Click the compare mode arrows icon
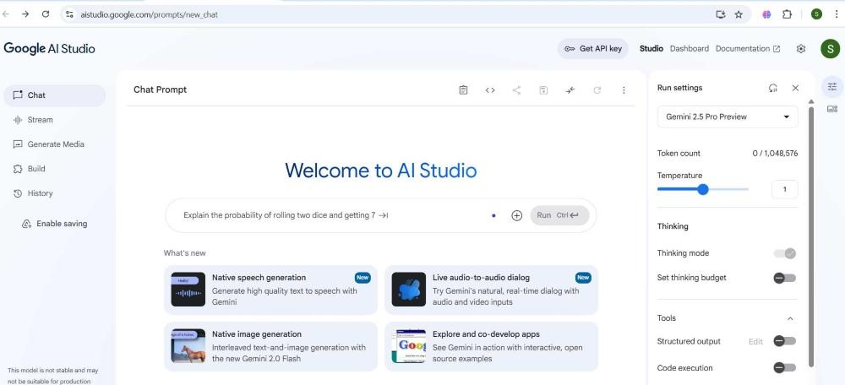Image resolution: width=845 pixels, height=385 pixels. pyautogui.click(x=570, y=90)
